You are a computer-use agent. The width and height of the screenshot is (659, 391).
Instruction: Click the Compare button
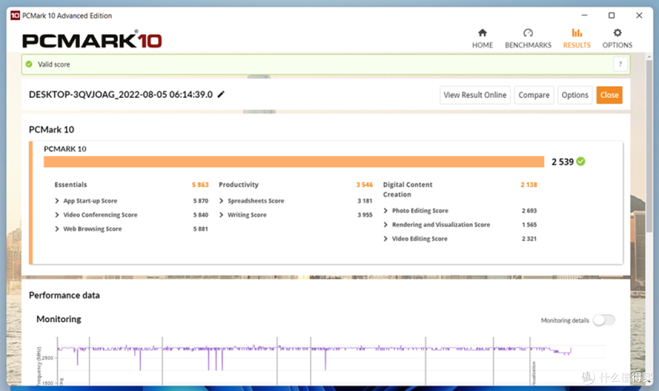click(534, 95)
